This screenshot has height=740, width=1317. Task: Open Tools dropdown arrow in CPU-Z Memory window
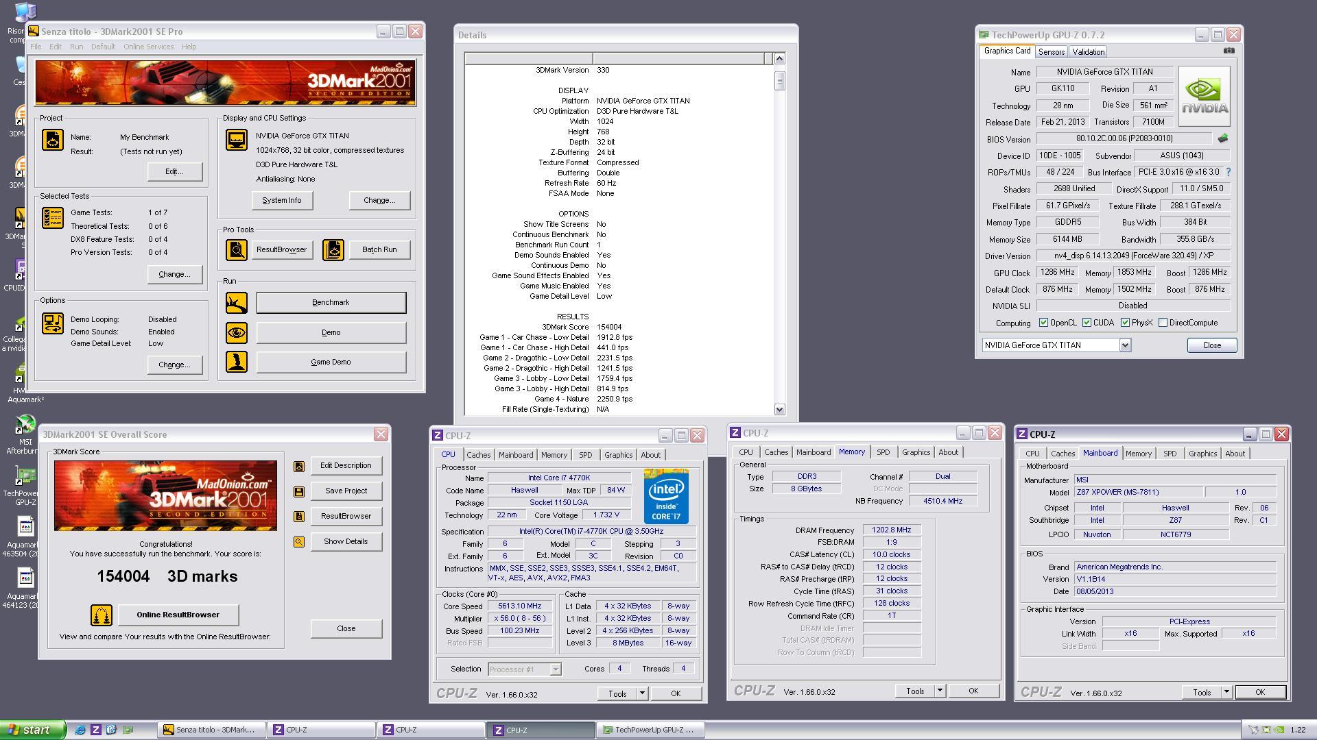pos(940,691)
